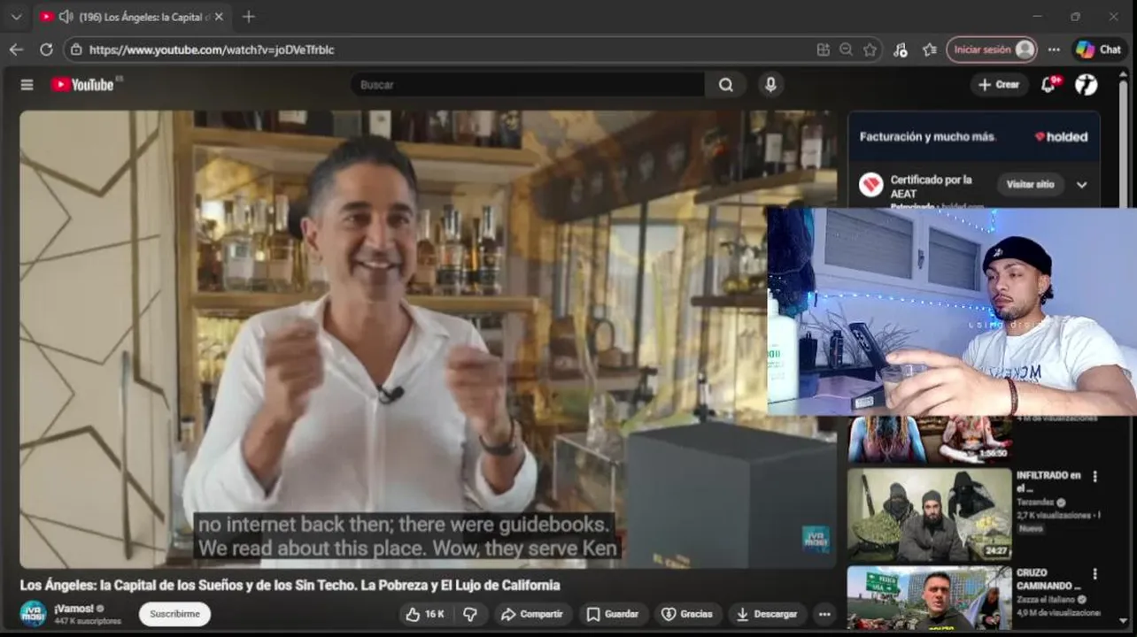
Task: Open the media control music icon
Action: click(901, 50)
